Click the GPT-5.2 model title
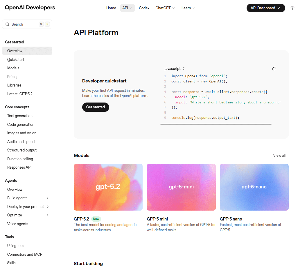Screen dimensions: 298x270 coord(81,219)
